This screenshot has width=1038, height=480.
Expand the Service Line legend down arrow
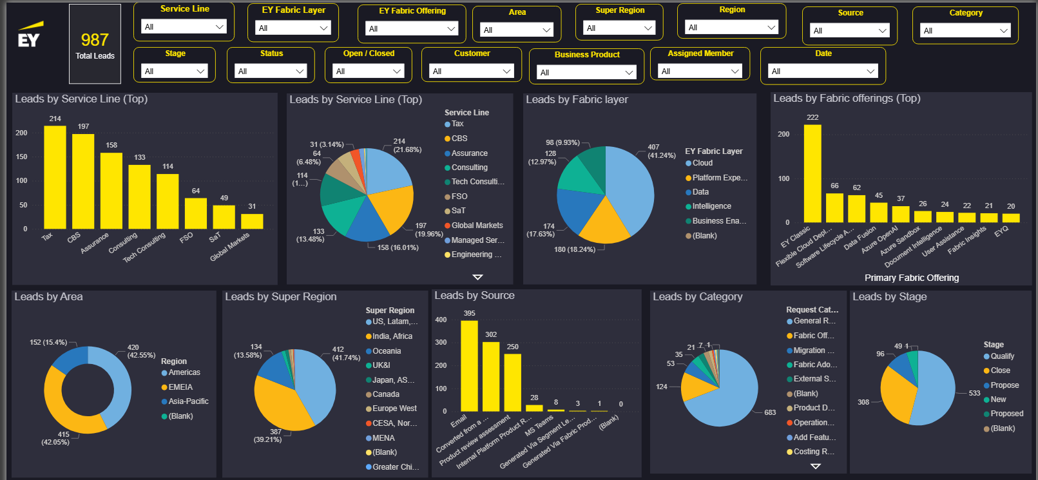click(477, 277)
